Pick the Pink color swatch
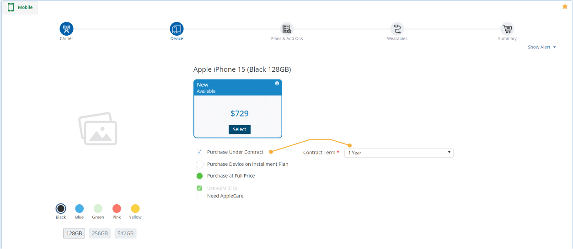Viewport: 573px width, 249px height. [117, 209]
